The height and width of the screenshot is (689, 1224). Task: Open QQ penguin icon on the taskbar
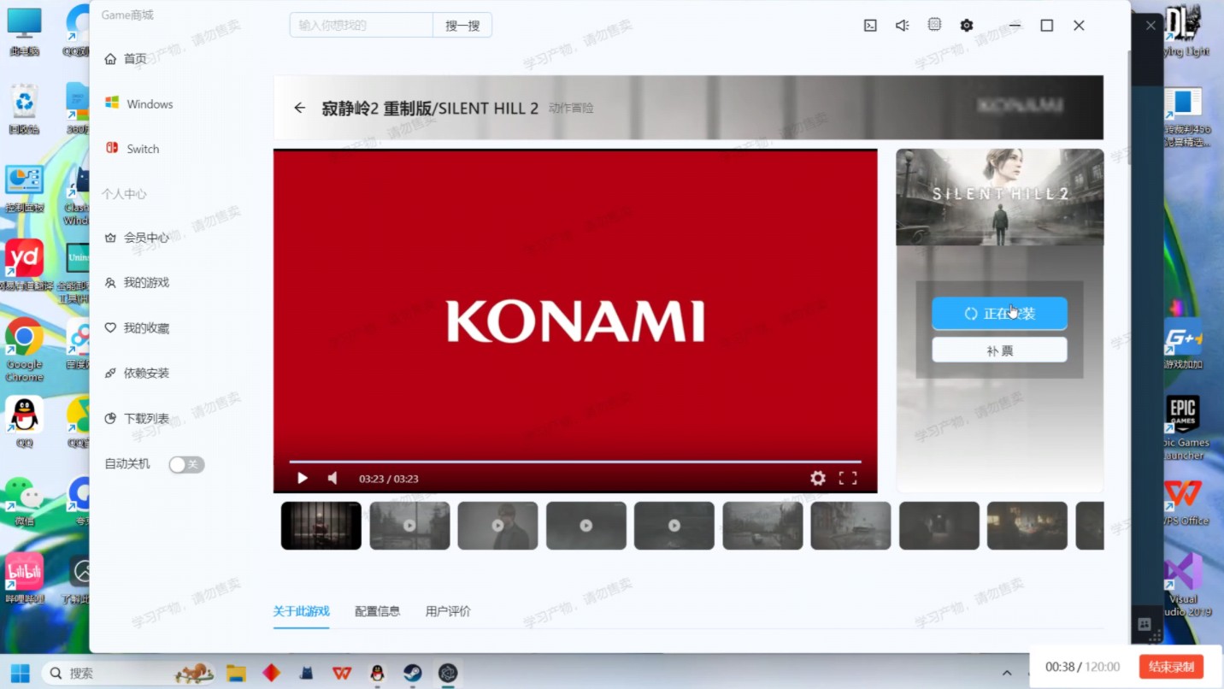pos(377,674)
